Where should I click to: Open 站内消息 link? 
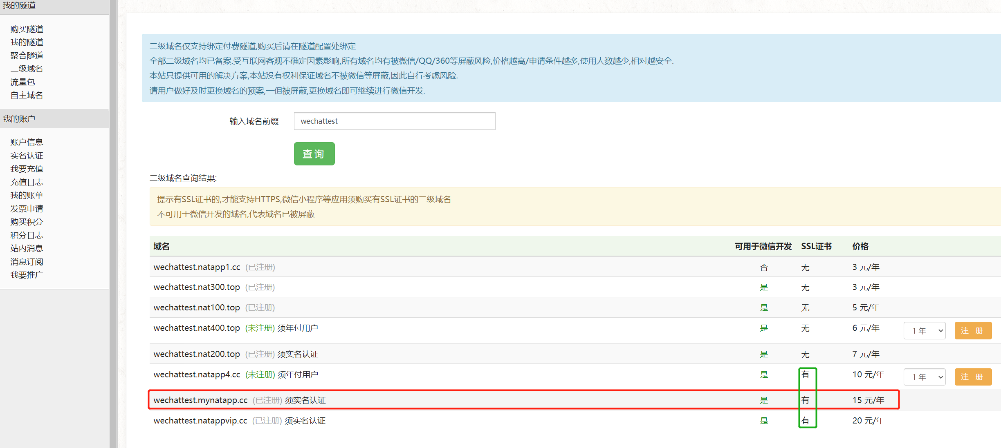[27, 248]
